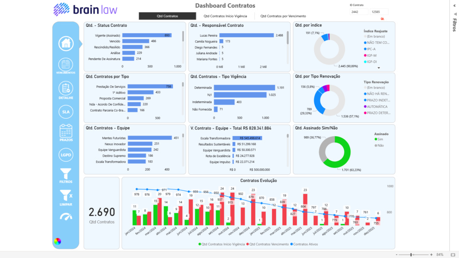Zoom in with the plus button
459x258 pixels.
pos(431,255)
